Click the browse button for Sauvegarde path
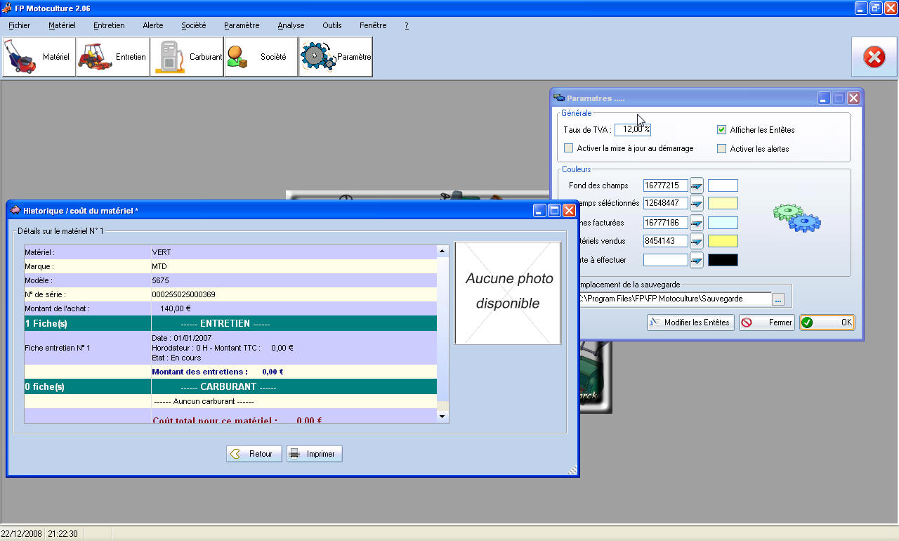The height and width of the screenshot is (541, 899). tap(777, 299)
